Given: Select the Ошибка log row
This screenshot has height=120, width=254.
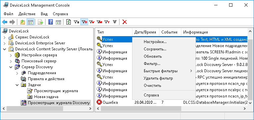Looking at the screenshot, I should coord(172,102).
